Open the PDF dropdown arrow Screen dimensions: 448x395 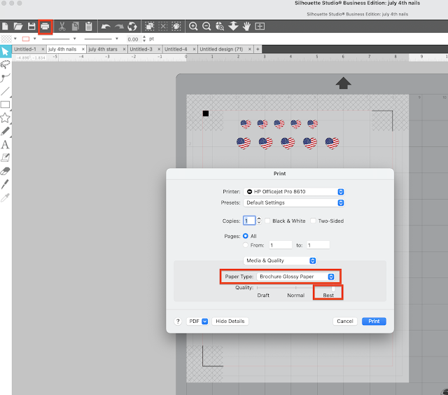(x=205, y=321)
